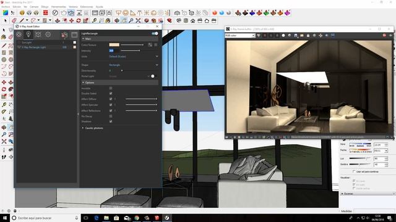Uncheck the Affect Specular checkbox

(111, 105)
